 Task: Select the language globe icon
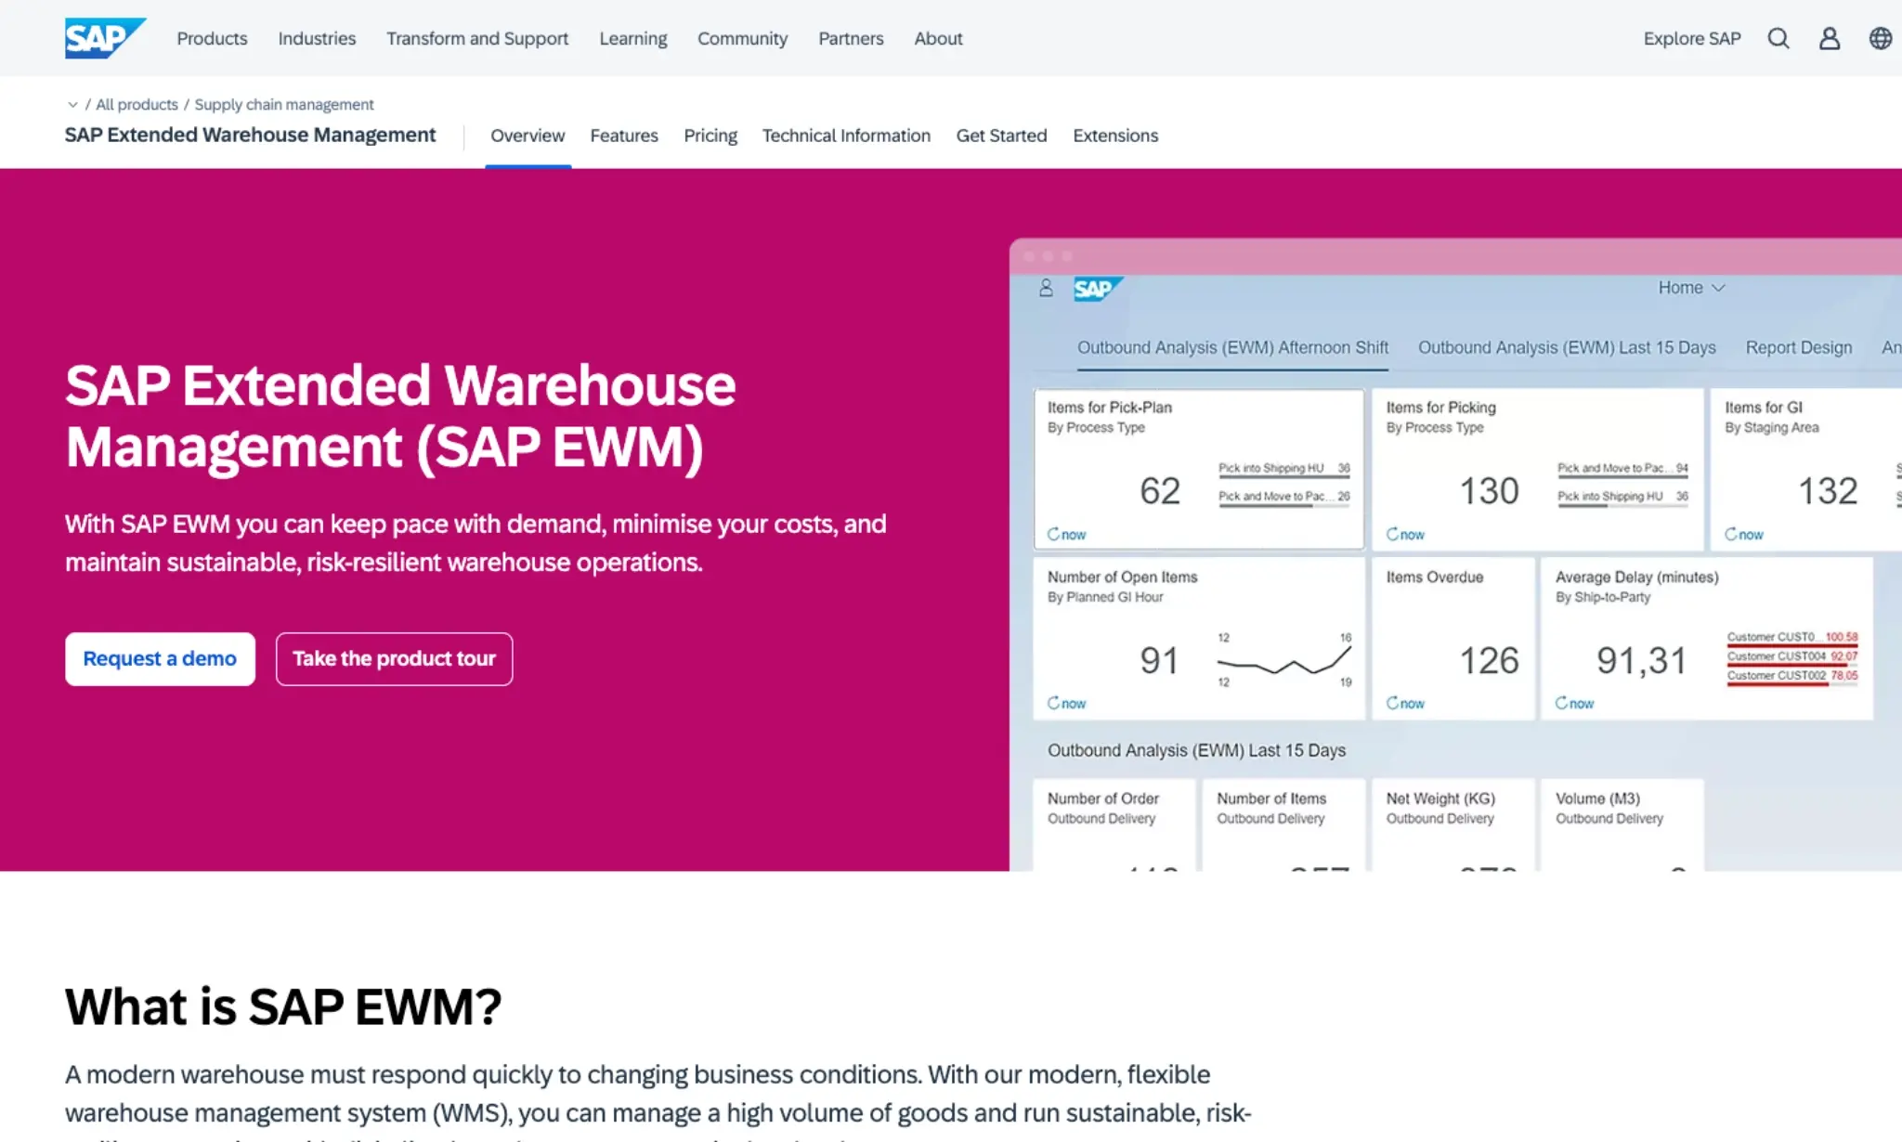point(1880,38)
